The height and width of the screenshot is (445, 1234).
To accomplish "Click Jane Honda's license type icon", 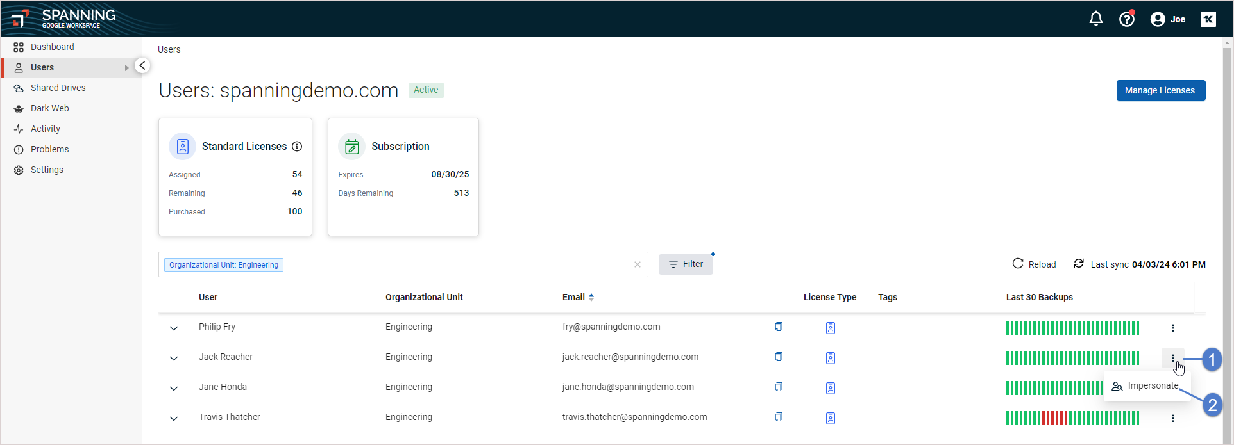I will click(x=830, y=388).
